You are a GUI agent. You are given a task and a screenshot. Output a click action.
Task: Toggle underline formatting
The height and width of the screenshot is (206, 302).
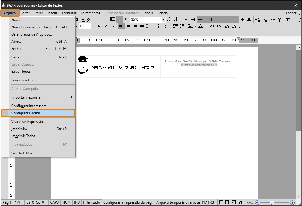[113, 26]
